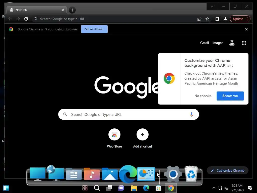
Task: Click Show me in the themes popup
Action: pyautogui.click(x=230, y=96)
